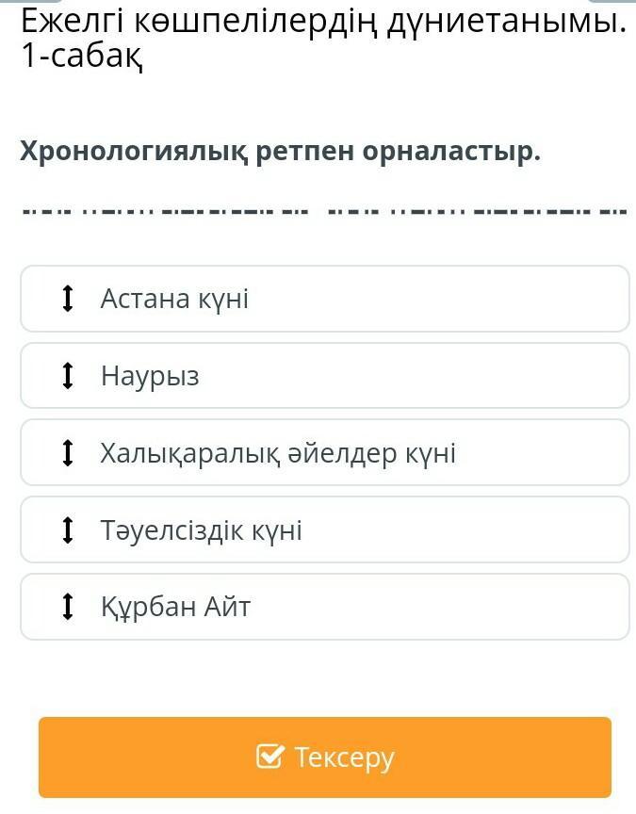Click the checkmark icon on the Тексеру button
Image resolution: width=636 pixels, height=814 pixels.
[x=270, y=757]
